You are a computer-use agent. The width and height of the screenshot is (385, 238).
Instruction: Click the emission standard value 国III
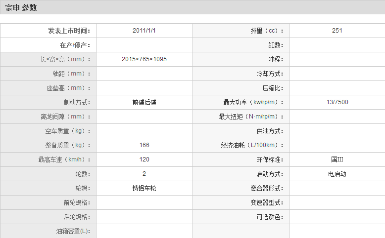pyautogui.click(x=337, y=159)
